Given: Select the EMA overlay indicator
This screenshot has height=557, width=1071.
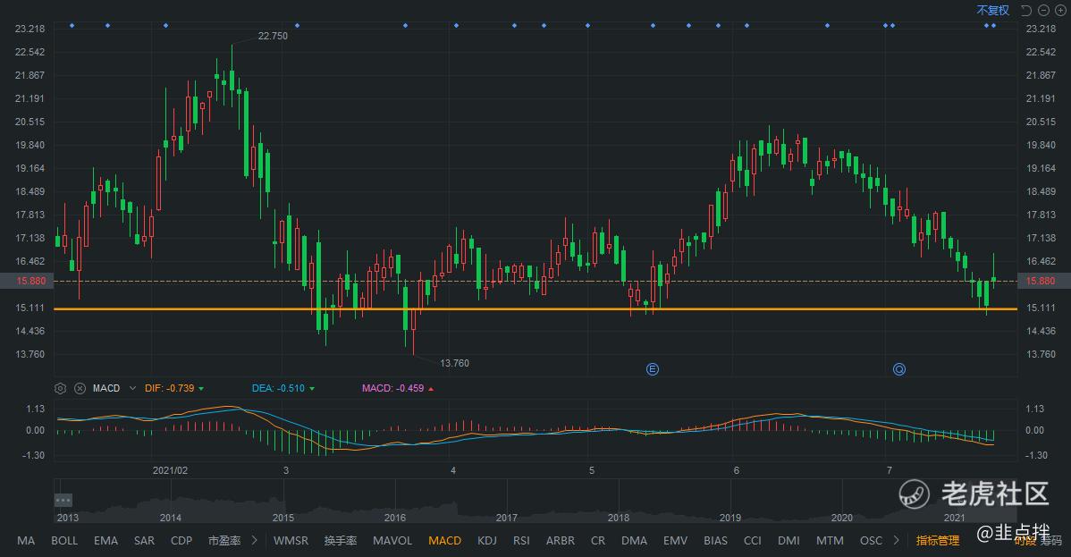Looking at the screenshot, I should pos(105,541).
